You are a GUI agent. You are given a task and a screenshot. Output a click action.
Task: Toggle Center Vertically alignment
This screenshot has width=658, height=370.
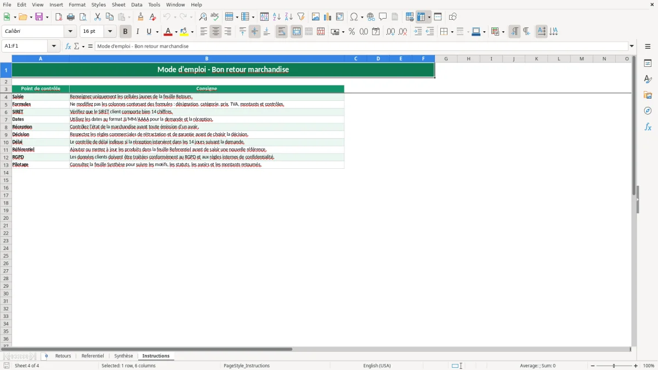pos(254,32)
